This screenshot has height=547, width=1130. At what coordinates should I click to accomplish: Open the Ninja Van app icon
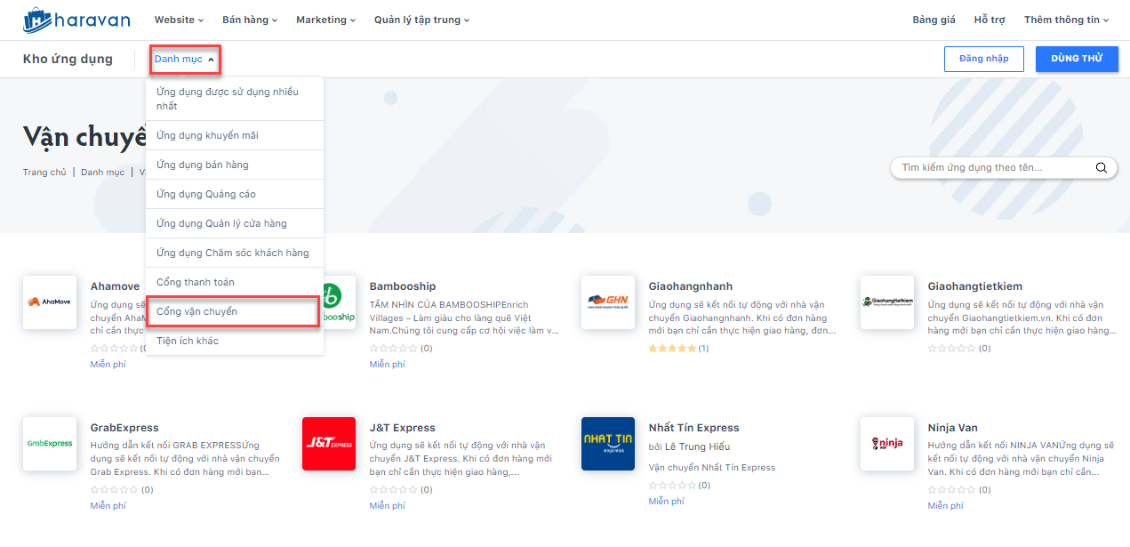(887, 444)
